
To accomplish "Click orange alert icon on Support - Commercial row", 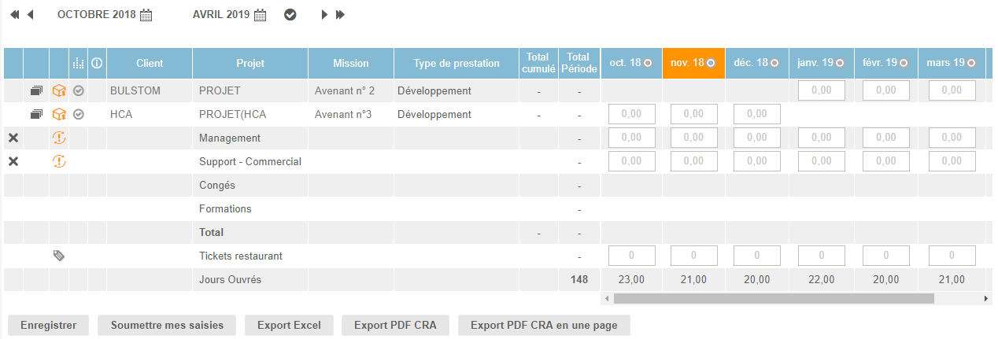I will [x=59, y=162].
